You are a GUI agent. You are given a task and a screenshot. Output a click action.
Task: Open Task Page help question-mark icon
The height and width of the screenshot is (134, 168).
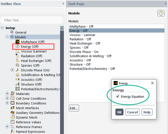click(x=161, y=13)
